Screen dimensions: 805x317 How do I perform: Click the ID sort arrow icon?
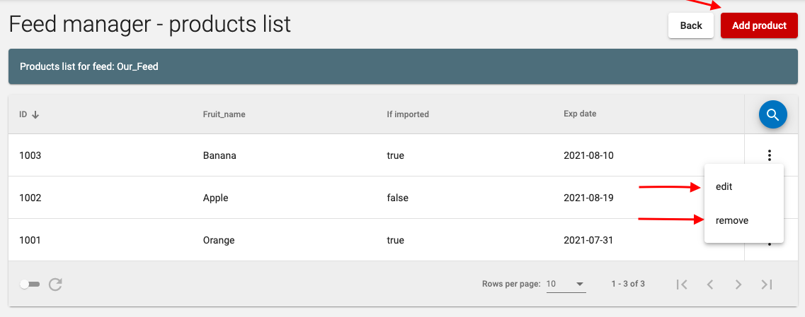pyautogui.click(x=35, y=114)
